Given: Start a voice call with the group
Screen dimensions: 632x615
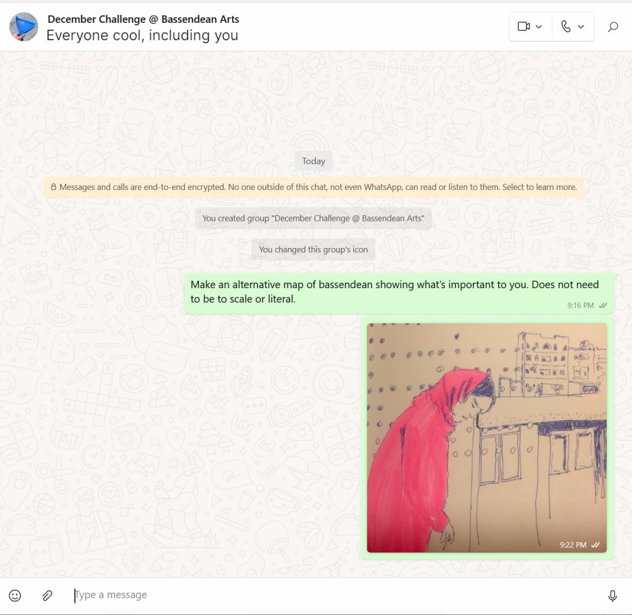Looking at the screenshot, I should pyautogui.click(x=566, y=27).
